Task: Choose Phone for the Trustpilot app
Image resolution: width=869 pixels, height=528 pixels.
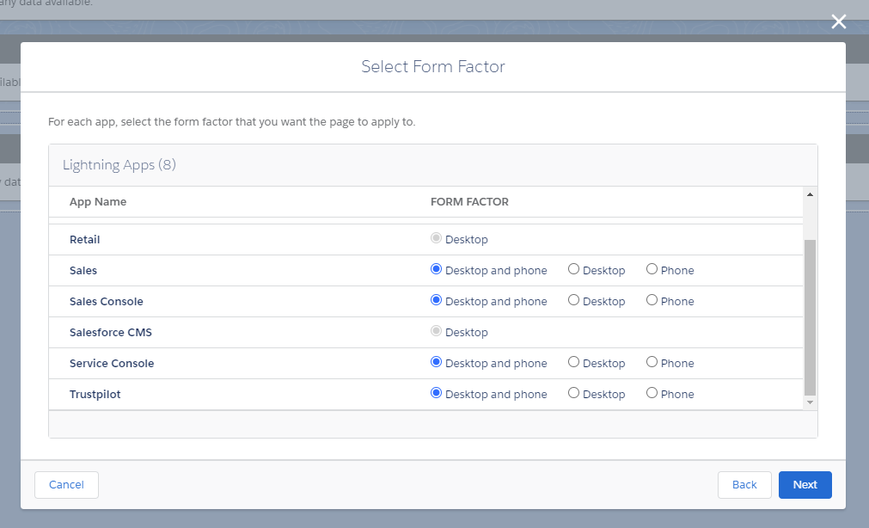Action: click(651, 392)
